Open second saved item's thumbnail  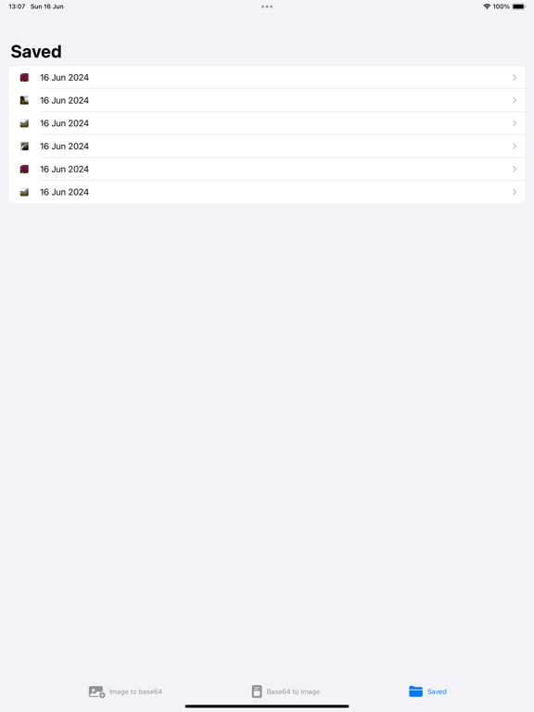(x=24, y=100)
